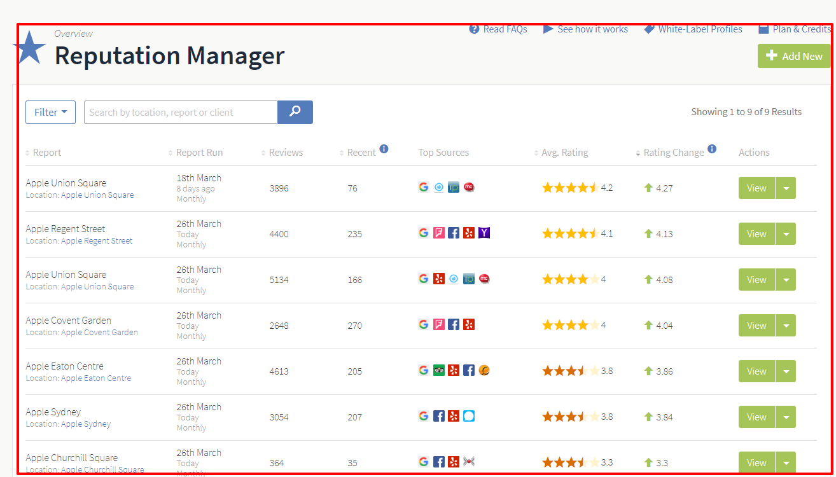
Task: Open the View caret menu for Apple Churchill Square
Action: coord(786,462)
